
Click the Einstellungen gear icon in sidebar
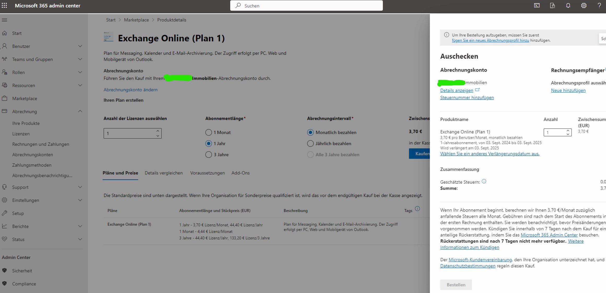pos(4,200)
